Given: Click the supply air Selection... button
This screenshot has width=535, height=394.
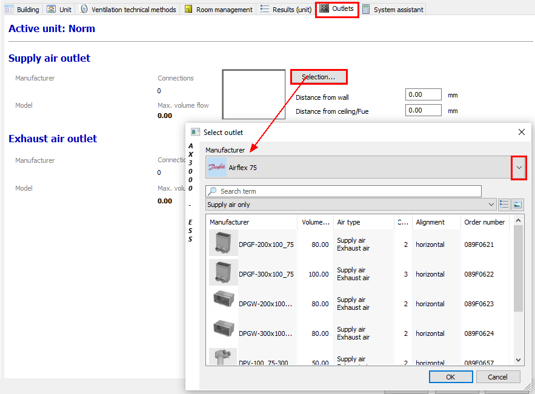Looking at the screenshot, I should [319, 77].
